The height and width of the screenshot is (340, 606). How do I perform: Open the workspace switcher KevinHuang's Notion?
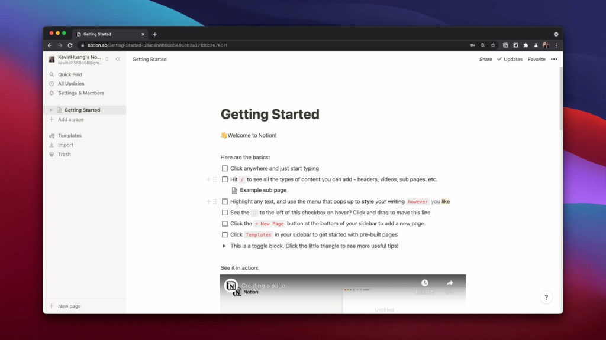click(79, 60)
